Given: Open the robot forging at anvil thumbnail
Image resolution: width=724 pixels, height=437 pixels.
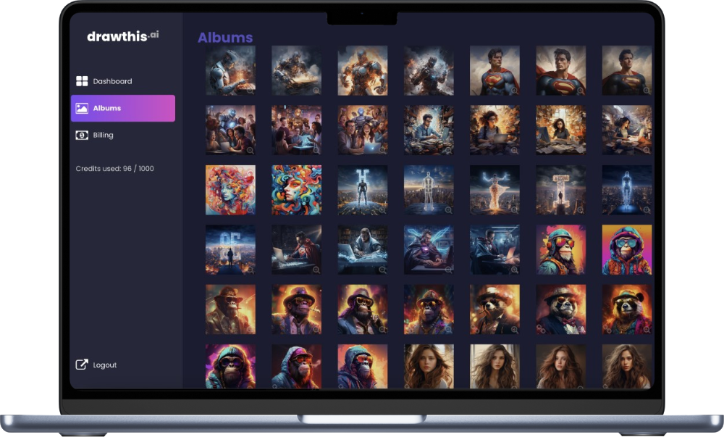Looking at the screenshot, I should click(230, 71).
